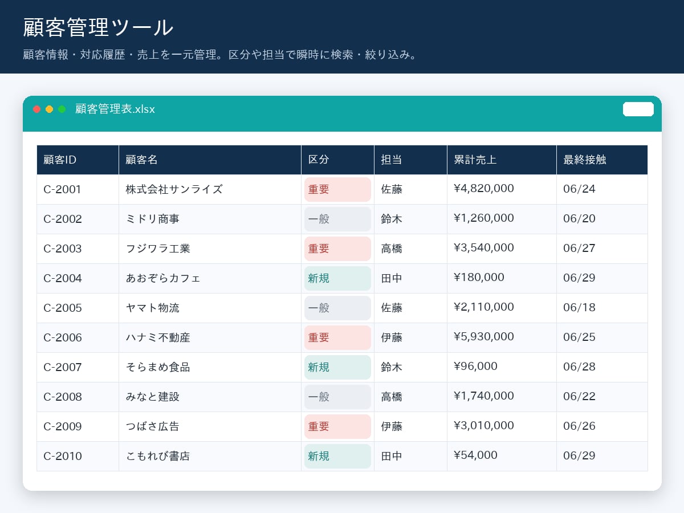Click sales amount ¥54,000
684x513 pixels.
click(476, 455)
